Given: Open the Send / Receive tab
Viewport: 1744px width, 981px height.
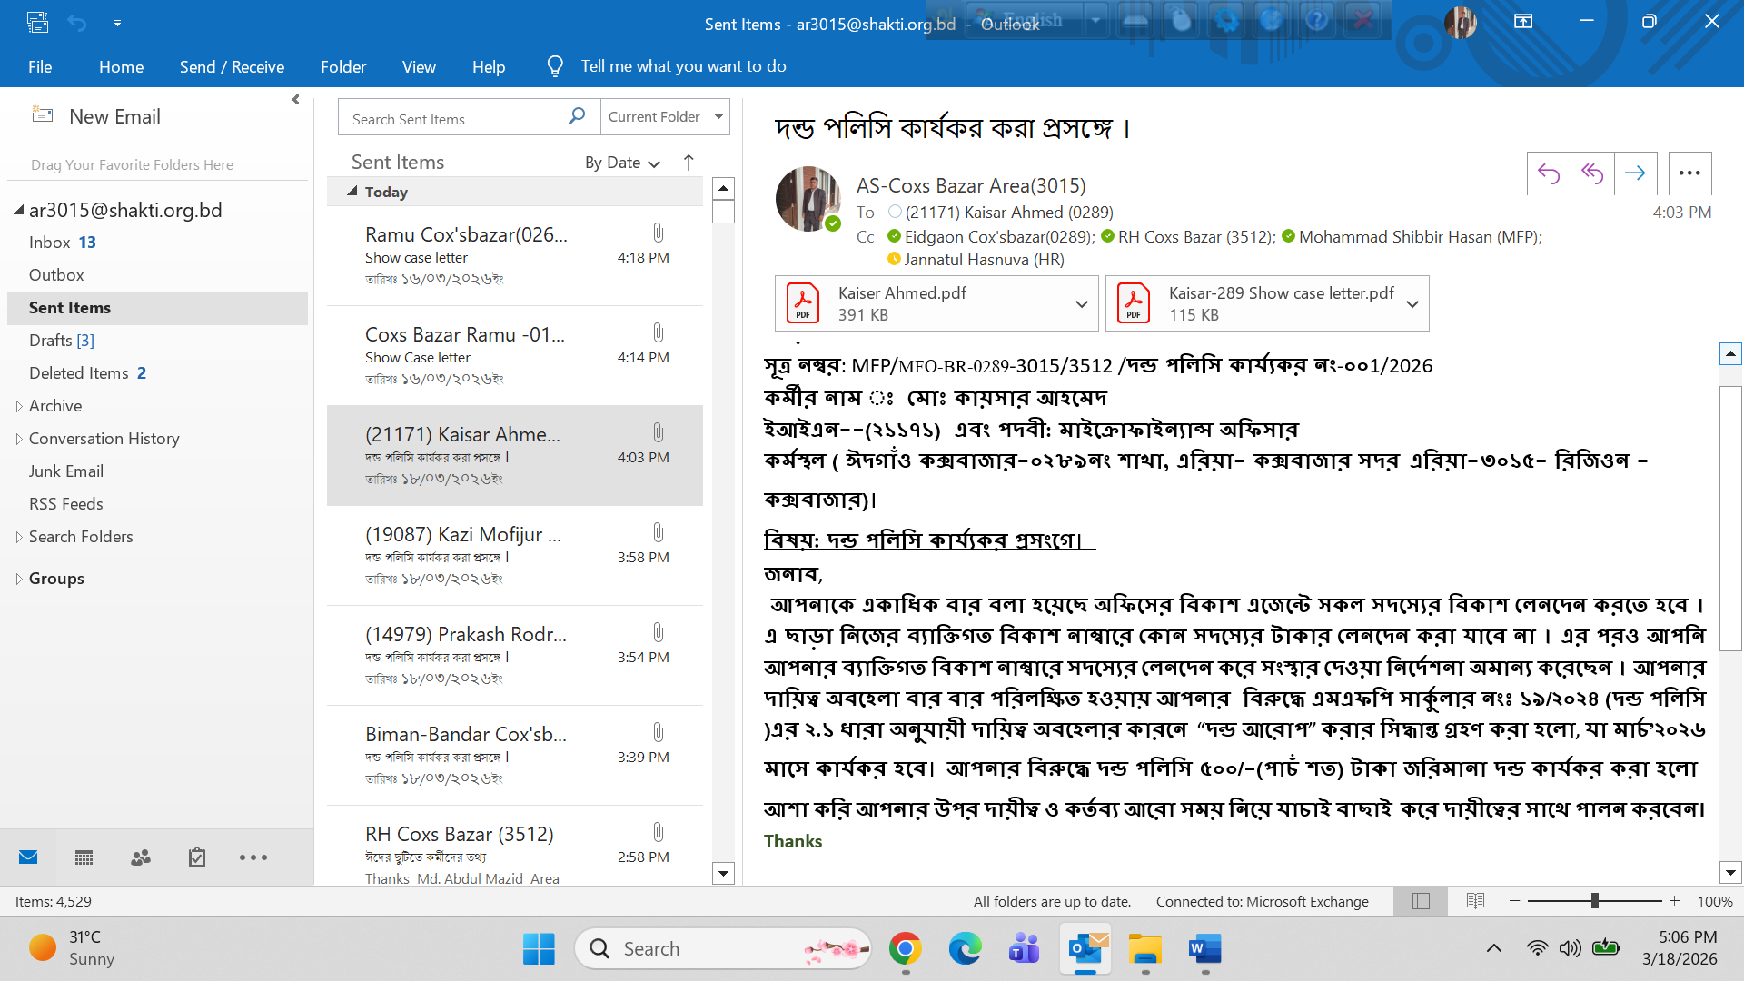Looking at the screenshot, I should point(232,66).
